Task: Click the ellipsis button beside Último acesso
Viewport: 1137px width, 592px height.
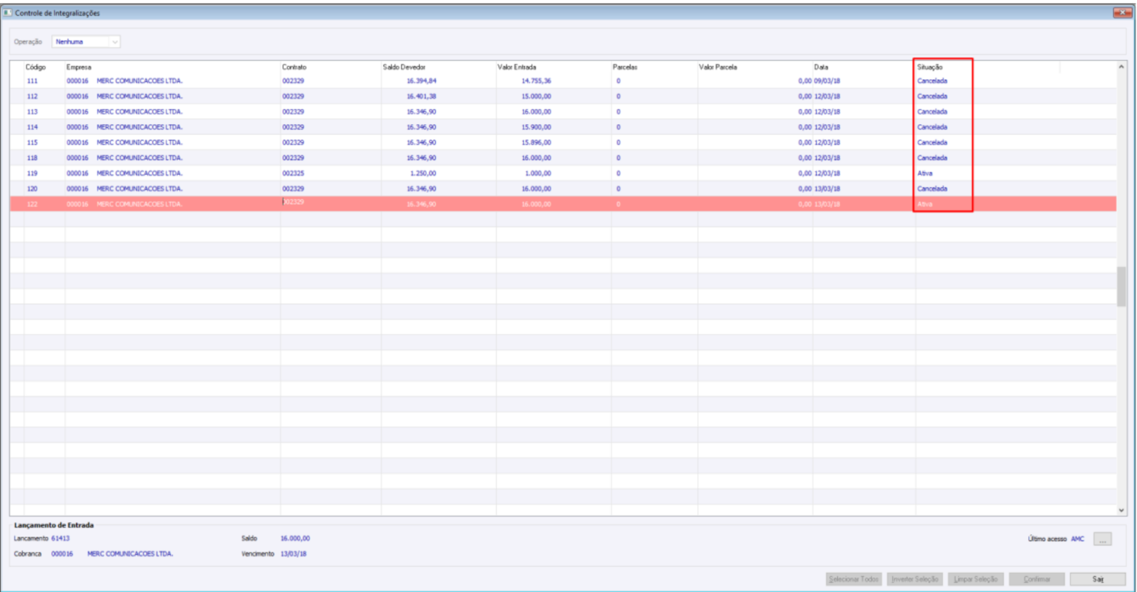Action: pos(1103,539)
